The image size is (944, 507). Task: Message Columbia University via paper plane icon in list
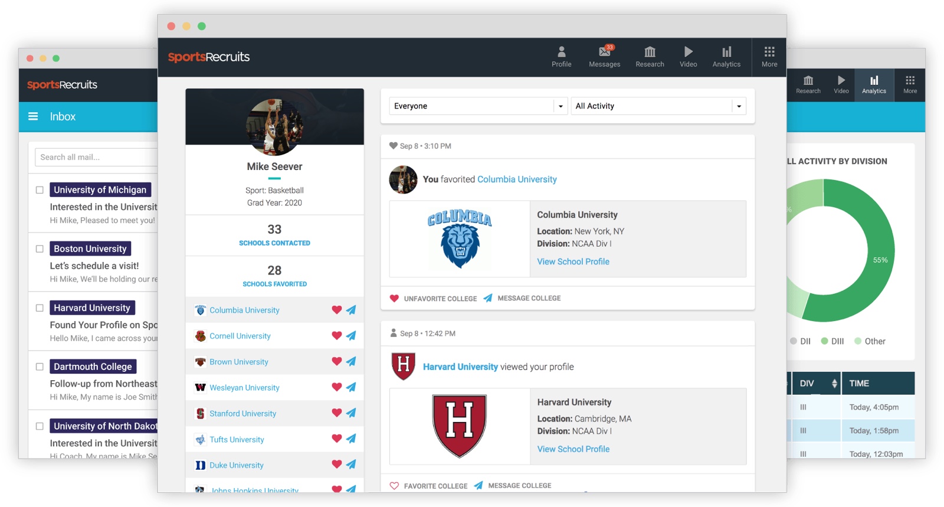click(x=351, y=310)
